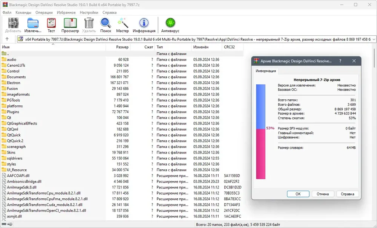Image resolution: width=377 pixels, height=228 pixels.
Task: Select the QtGraphicalEffects folder row
Action: point(123,123)
